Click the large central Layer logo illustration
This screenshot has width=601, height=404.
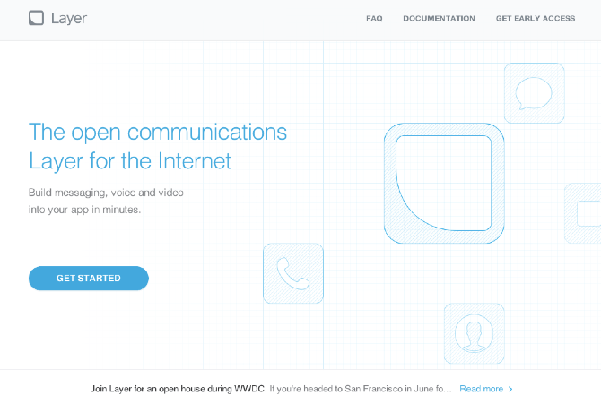click(444, 183)
